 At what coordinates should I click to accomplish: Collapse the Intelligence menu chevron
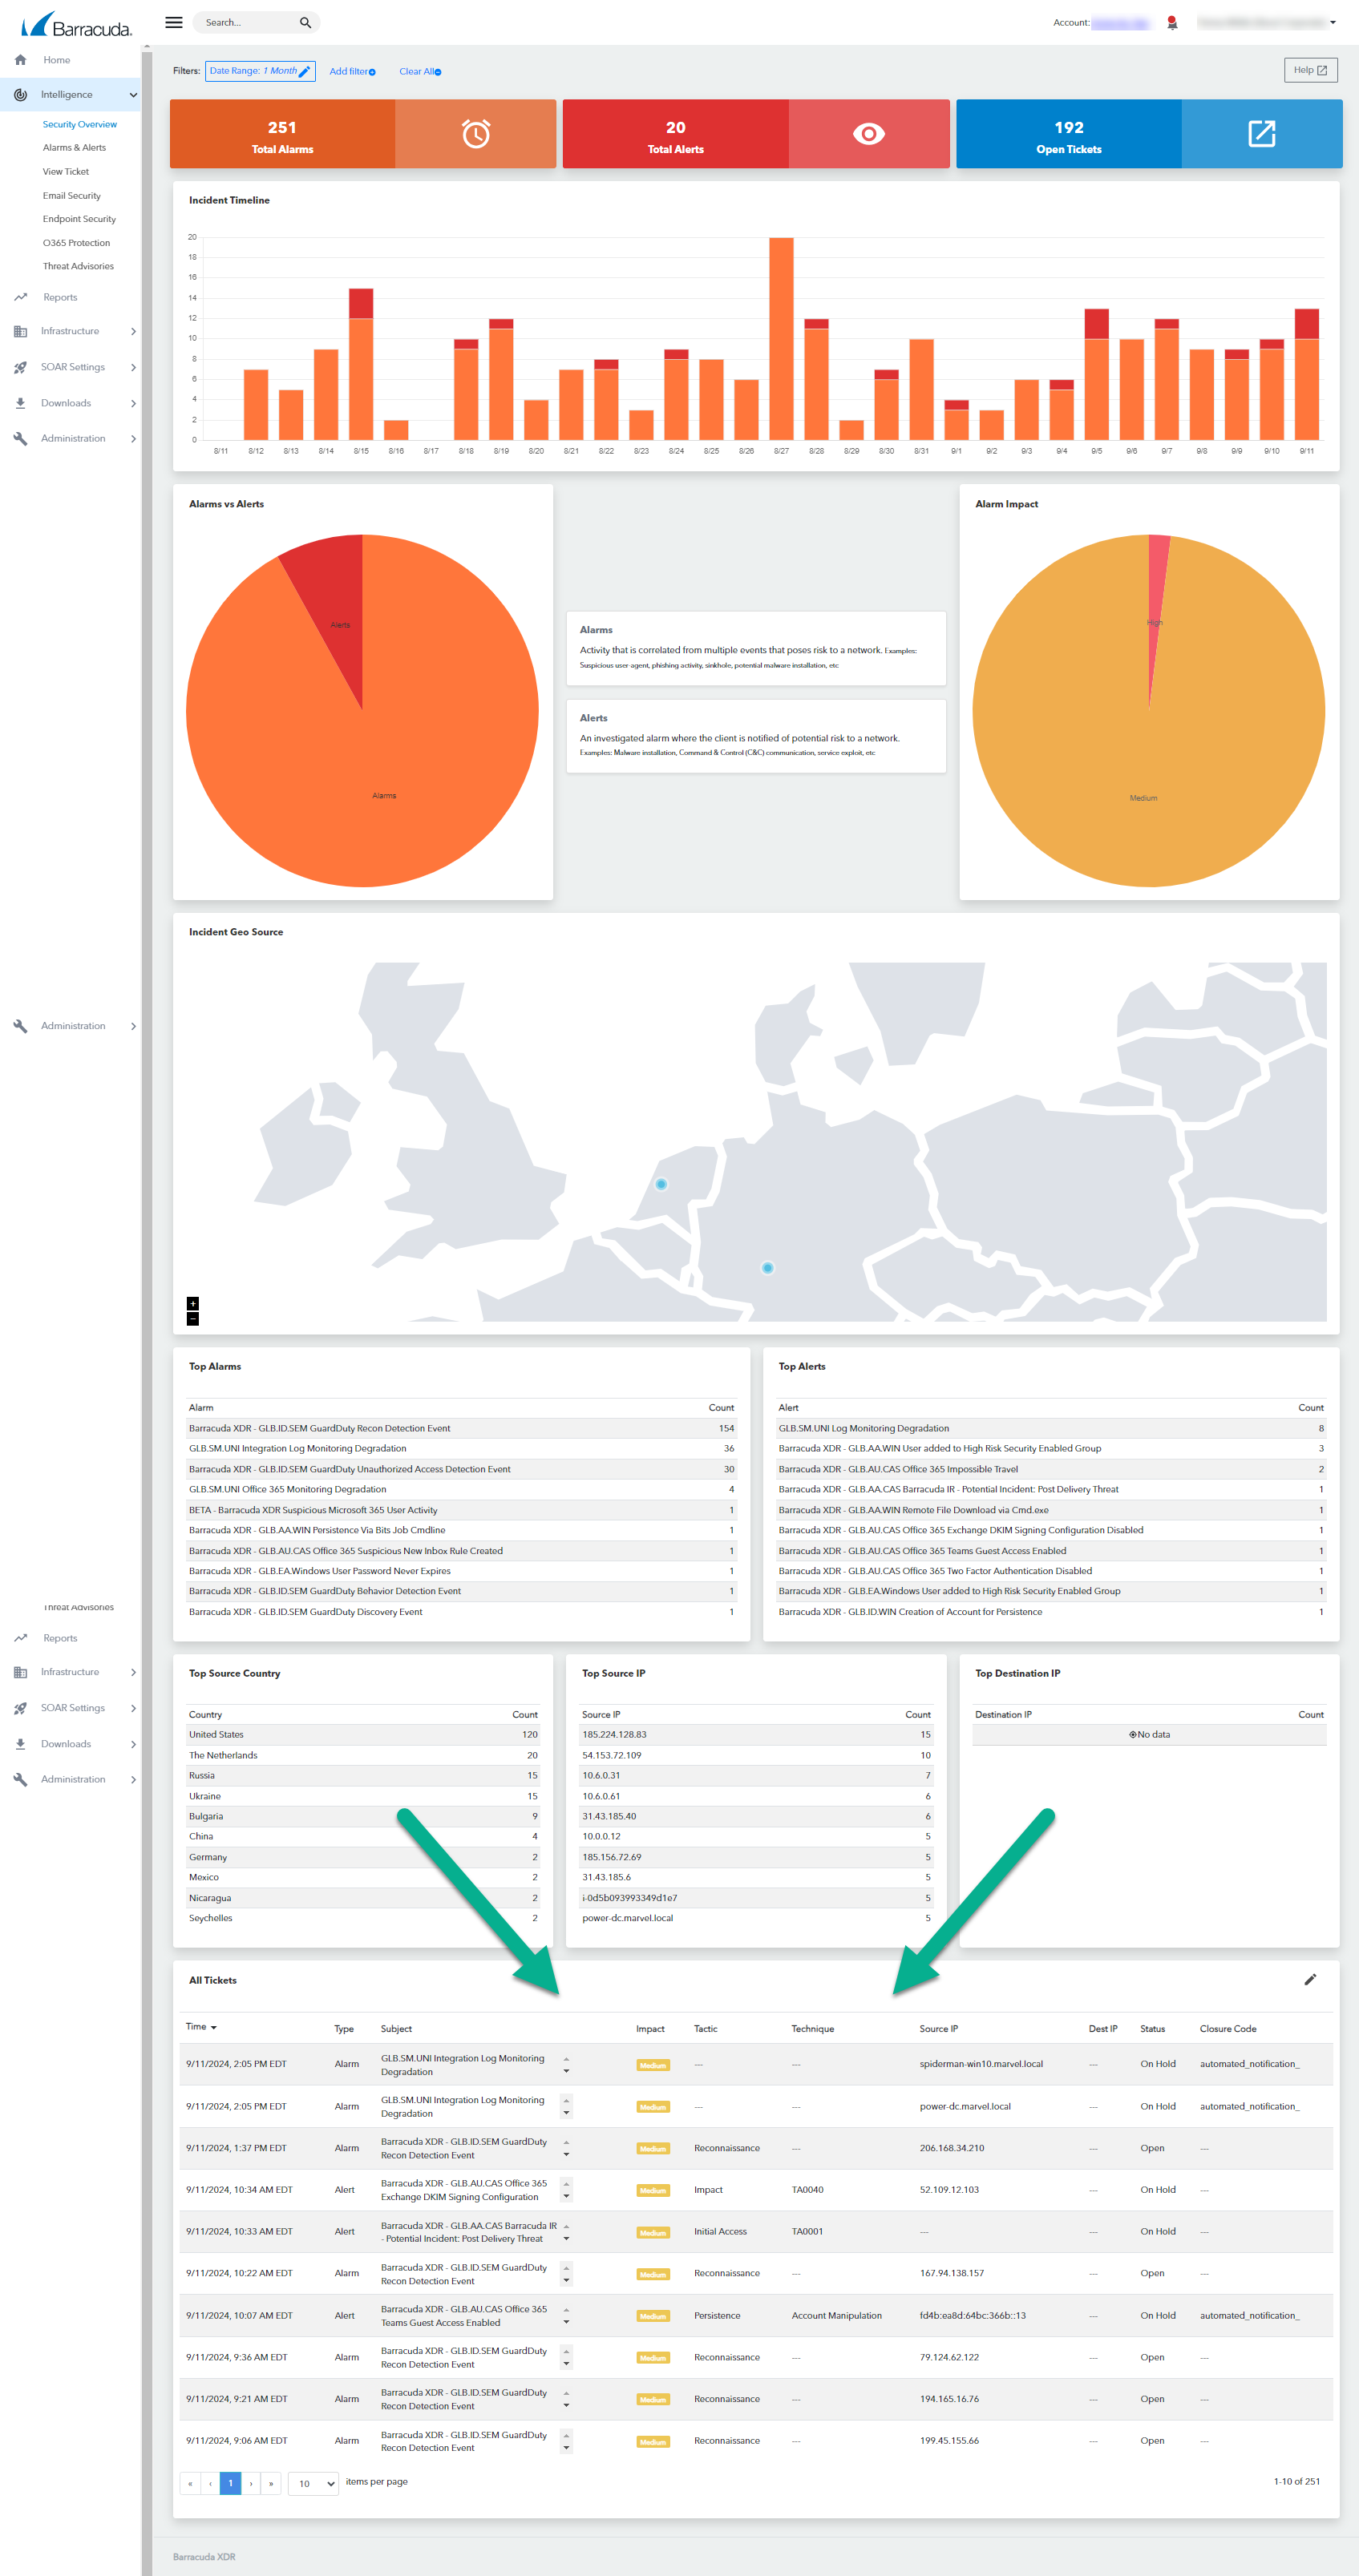click(133, 95)
